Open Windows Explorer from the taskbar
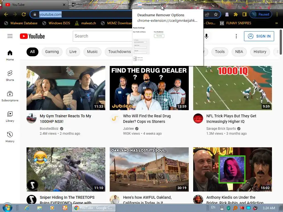 (39, 208)
